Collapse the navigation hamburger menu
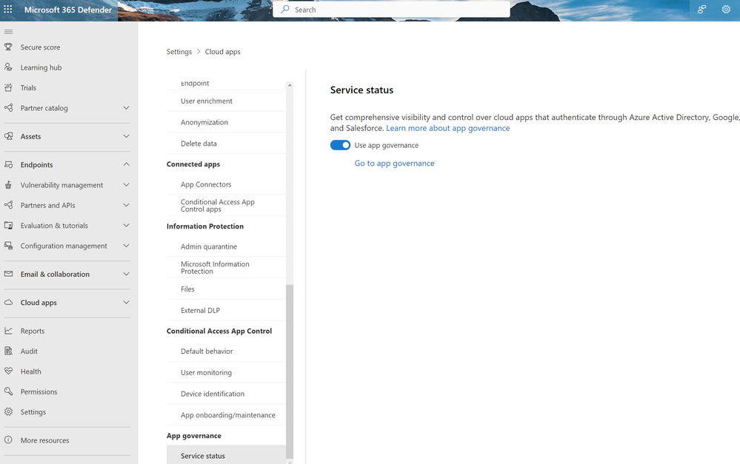Screen dimensions: 740x464 (x=8, y=32)
